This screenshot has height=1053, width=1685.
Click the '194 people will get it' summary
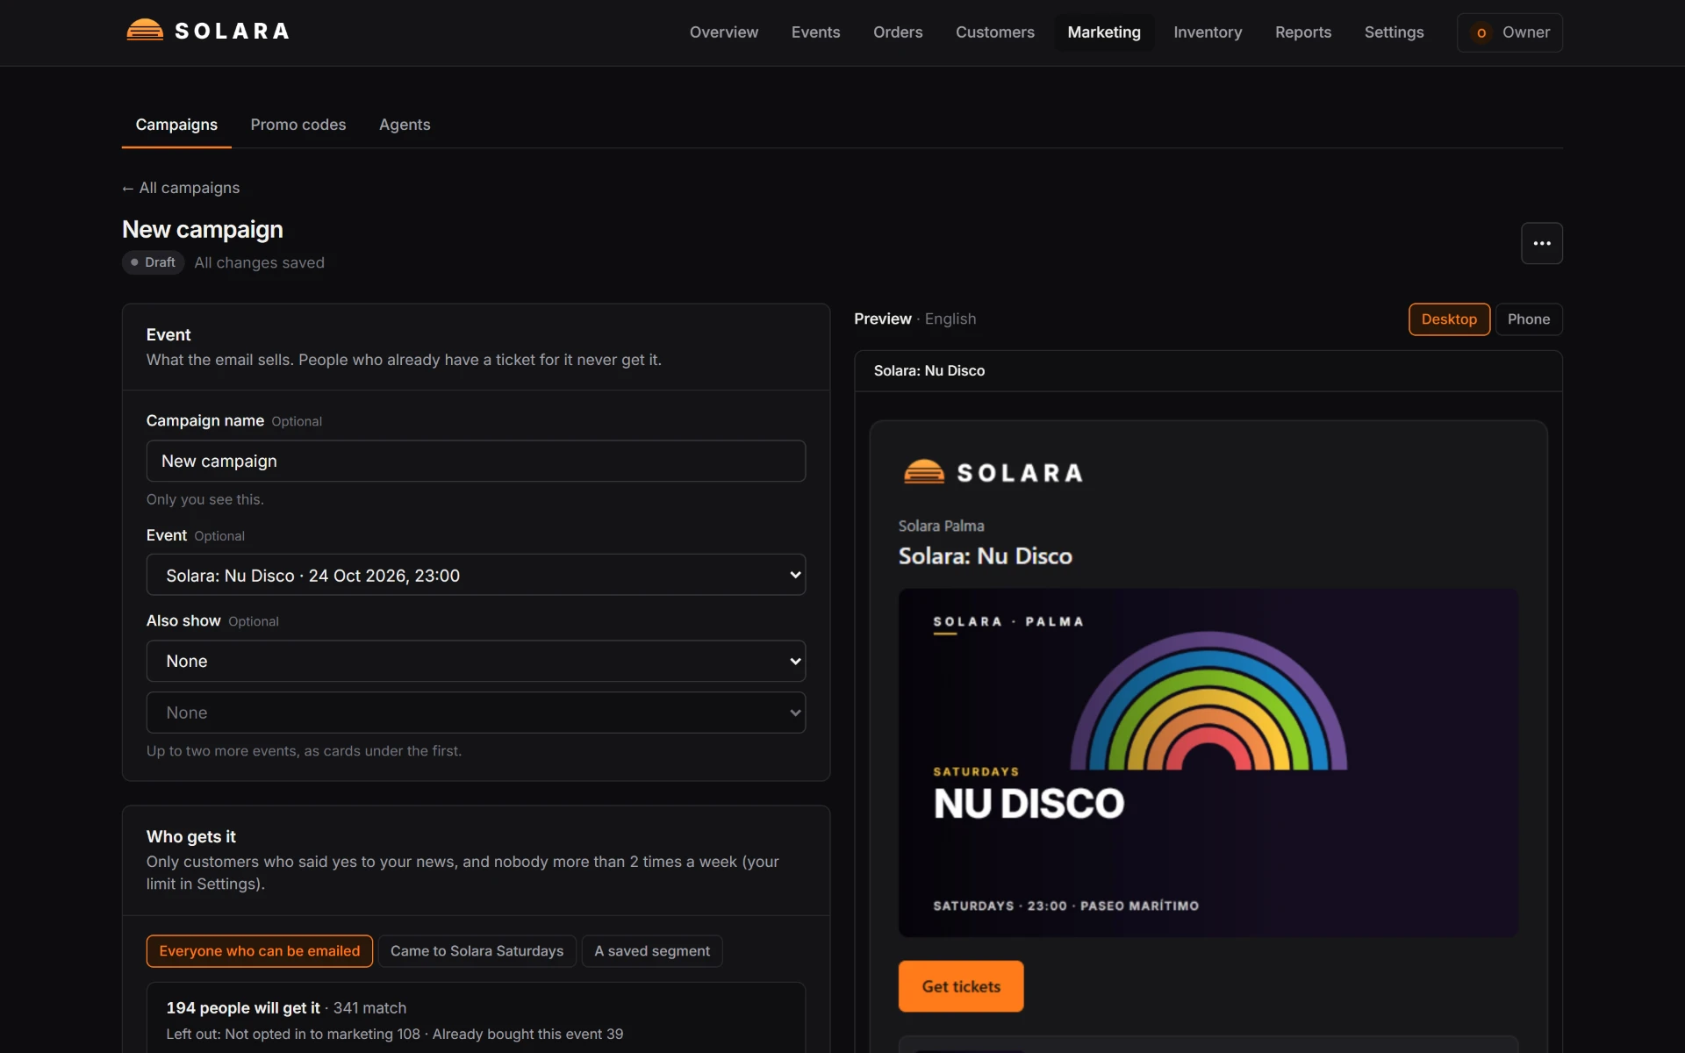(243, 1008)
